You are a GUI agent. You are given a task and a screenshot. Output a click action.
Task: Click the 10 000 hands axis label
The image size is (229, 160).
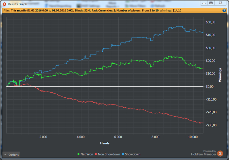[x=193, y=137]
